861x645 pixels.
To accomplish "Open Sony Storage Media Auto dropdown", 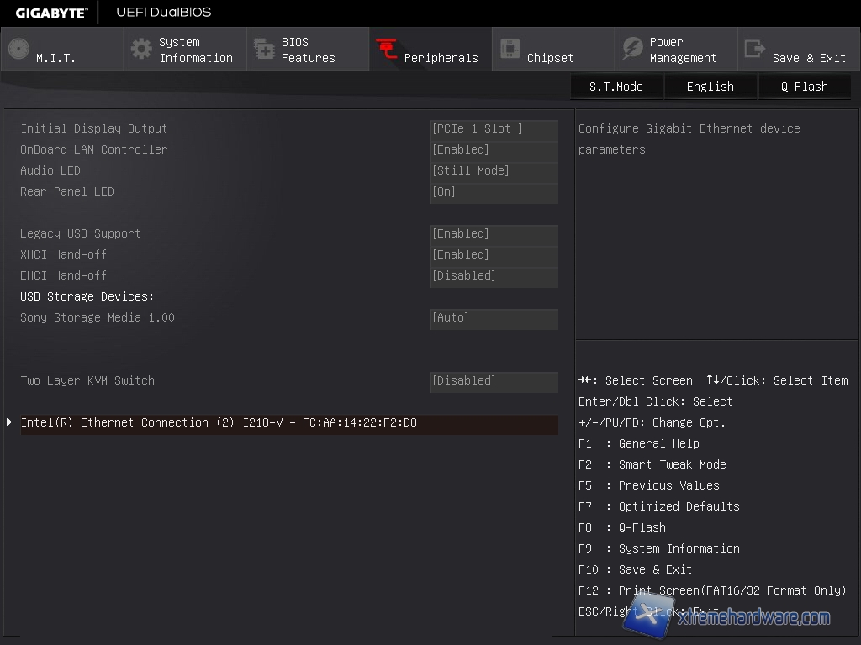I will click(494, 318).
